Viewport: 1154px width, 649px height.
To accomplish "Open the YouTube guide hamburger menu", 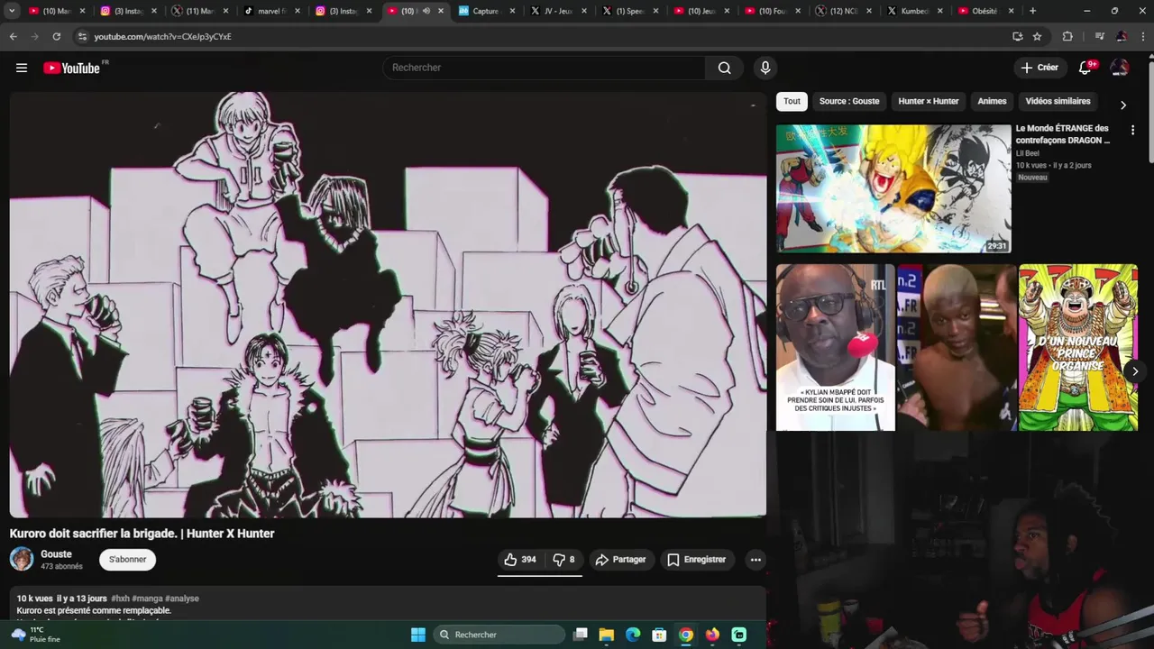I will (x=22, y=68).
